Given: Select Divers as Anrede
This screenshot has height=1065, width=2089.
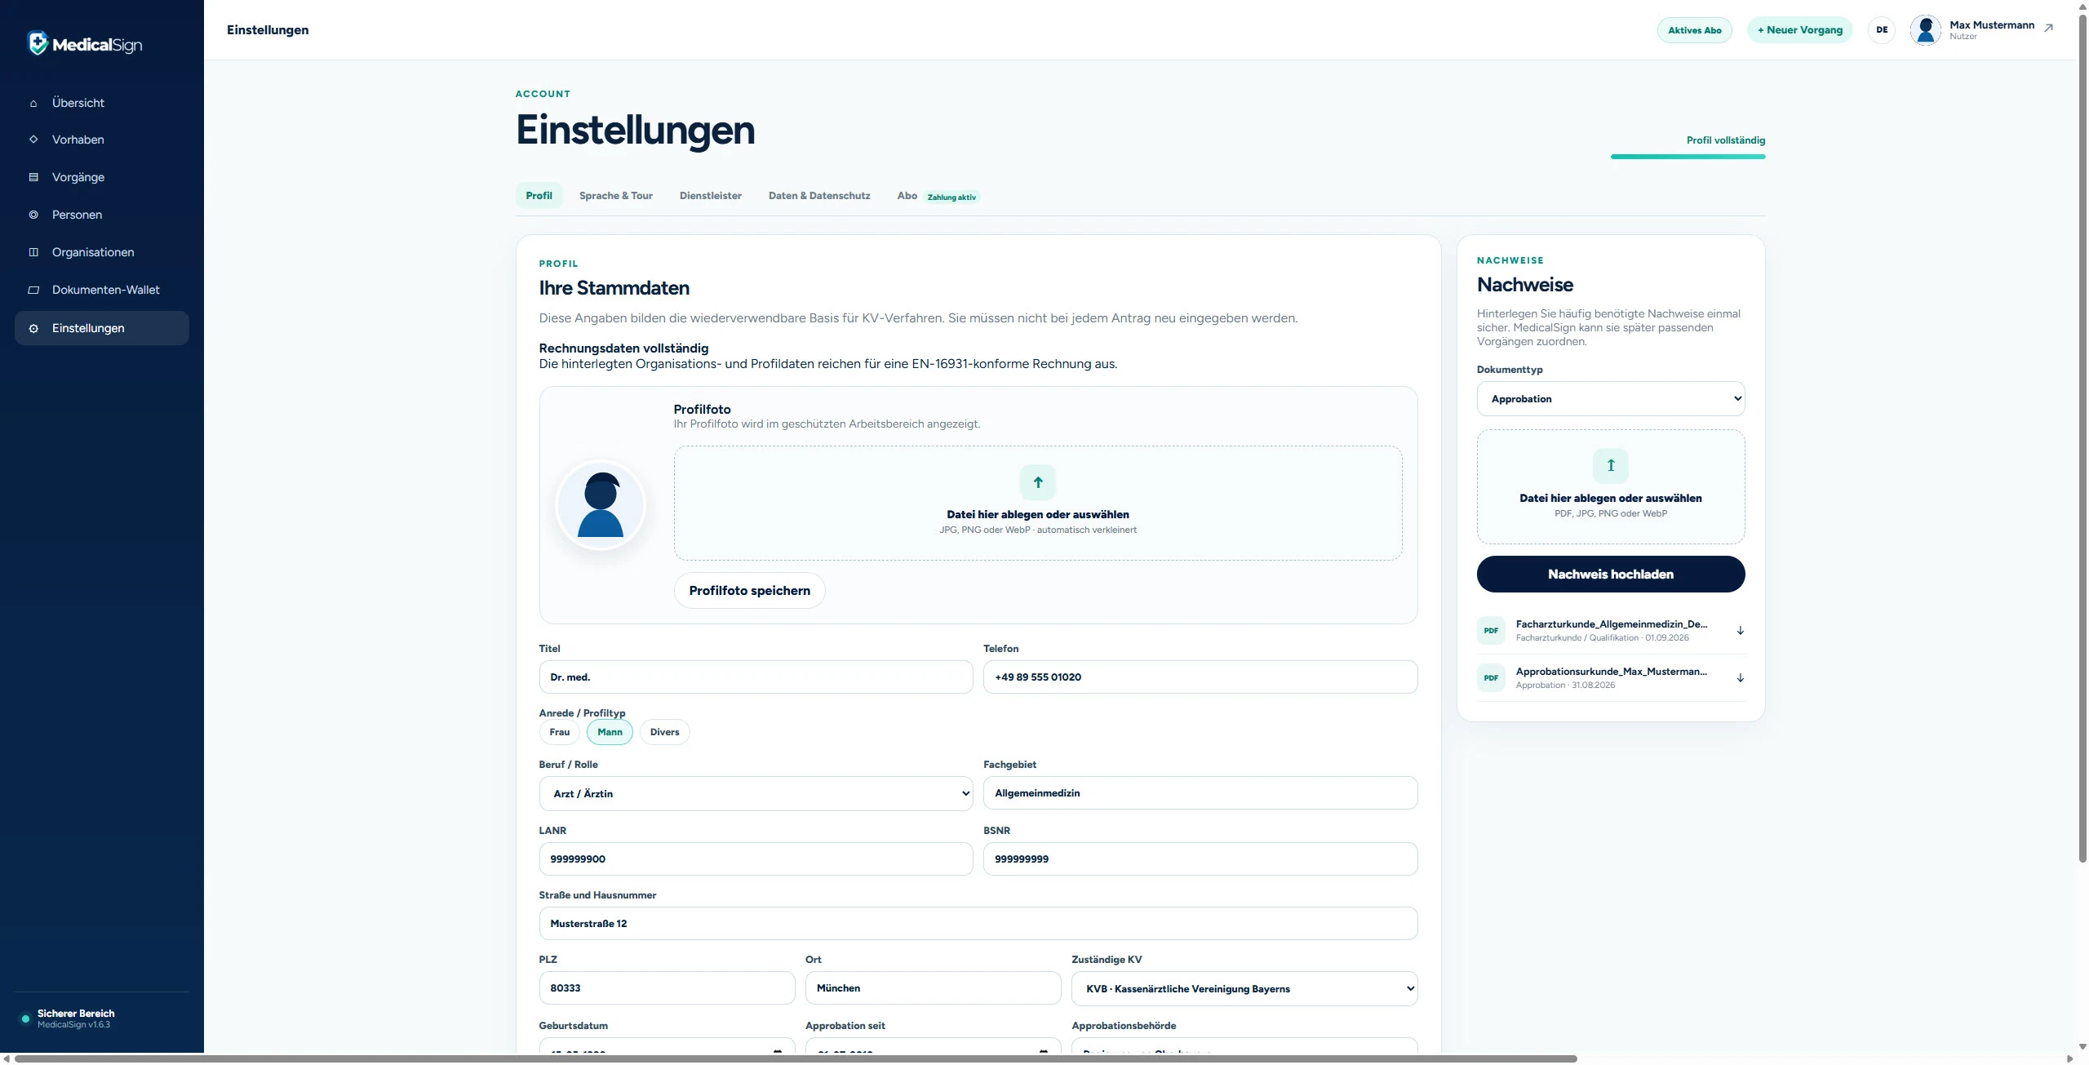Looking at the screenshot, I should click(x=664, y=732).
